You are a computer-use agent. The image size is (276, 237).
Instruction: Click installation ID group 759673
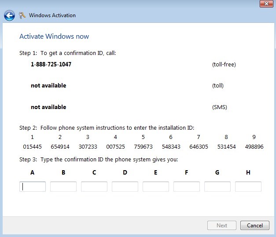[x=143, y=146]
